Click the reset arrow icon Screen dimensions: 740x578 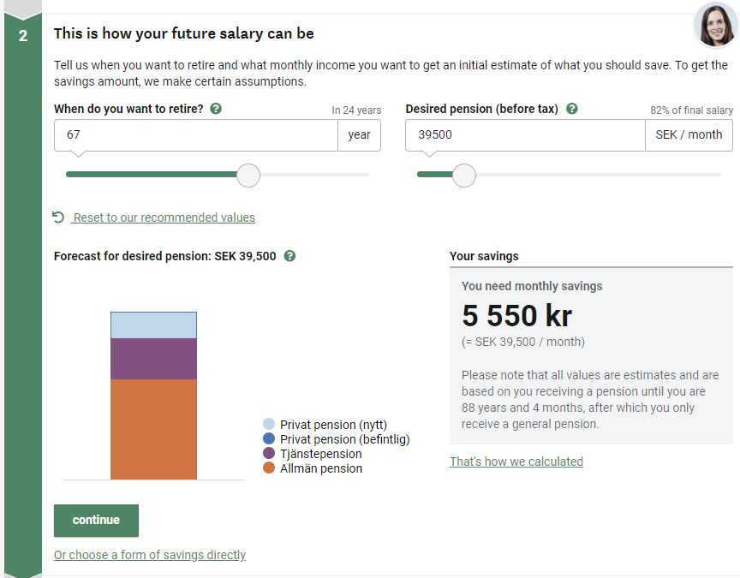coord(58,217)
